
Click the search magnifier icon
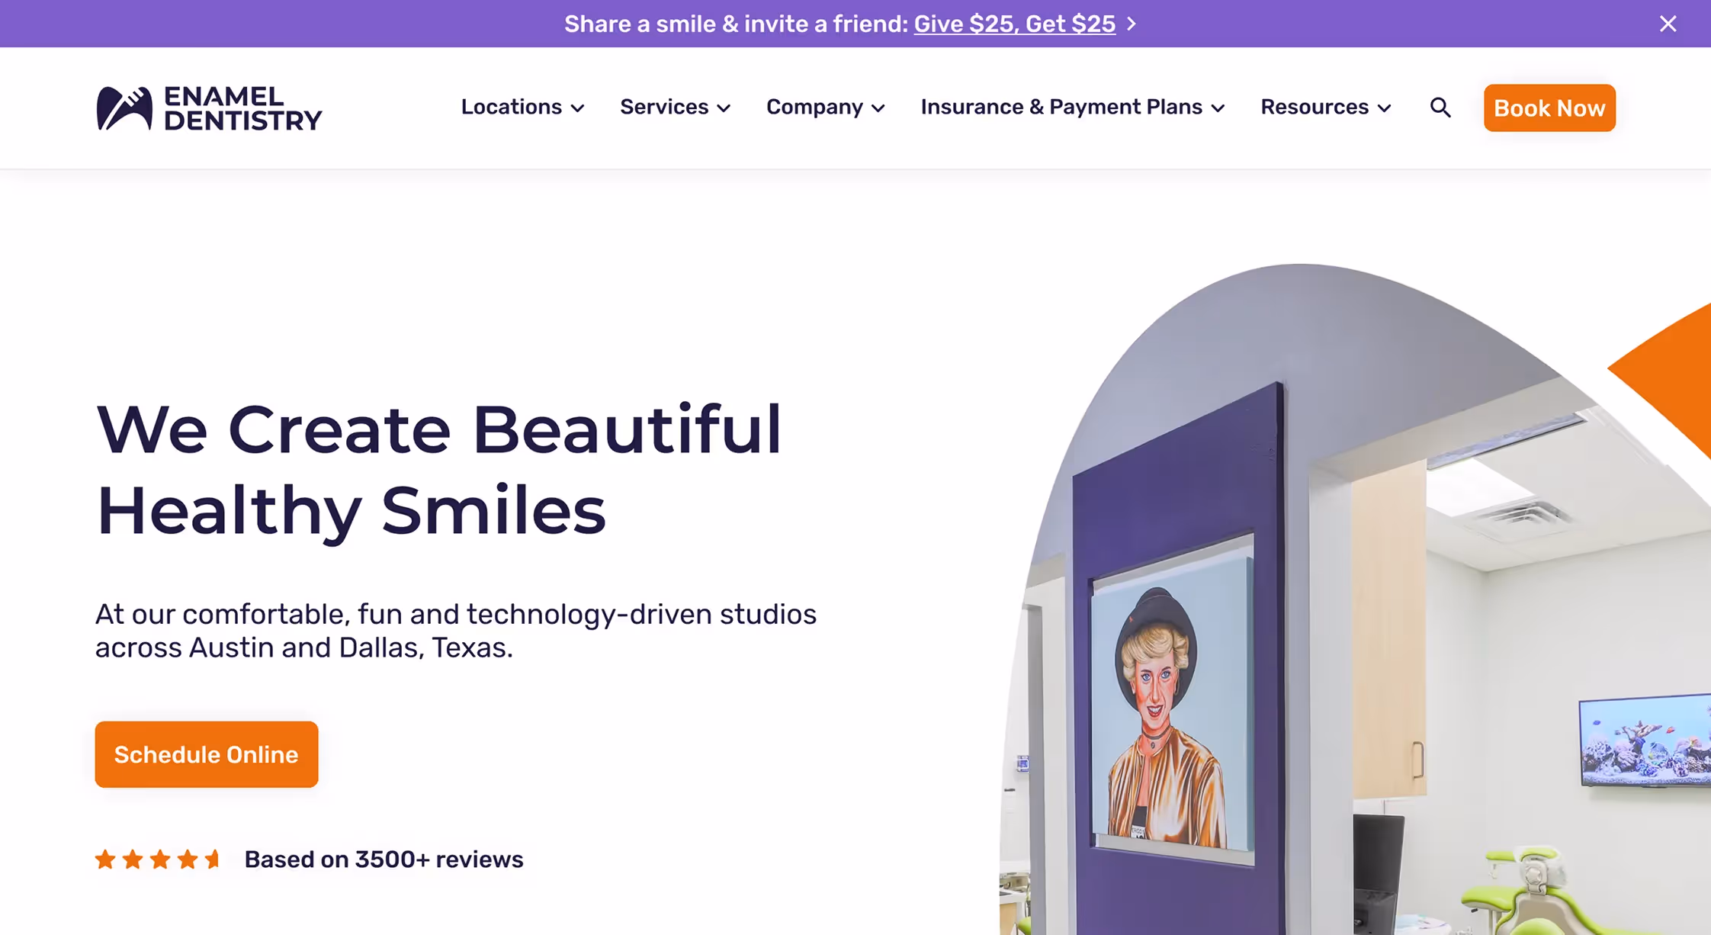(1440, 108)
